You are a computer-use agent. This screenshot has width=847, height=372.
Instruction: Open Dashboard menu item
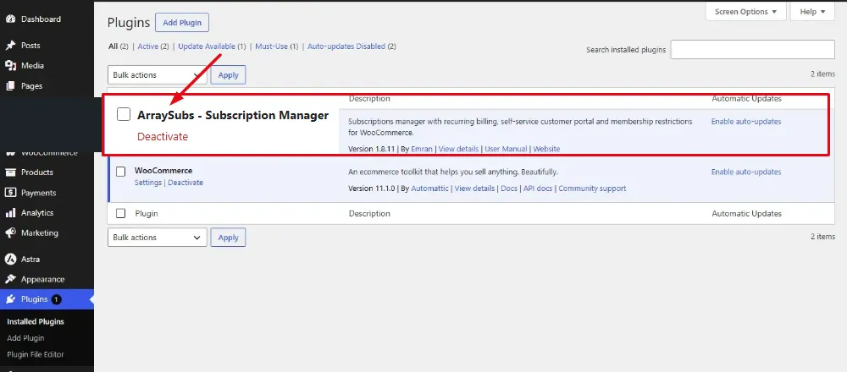click(41, 19)
